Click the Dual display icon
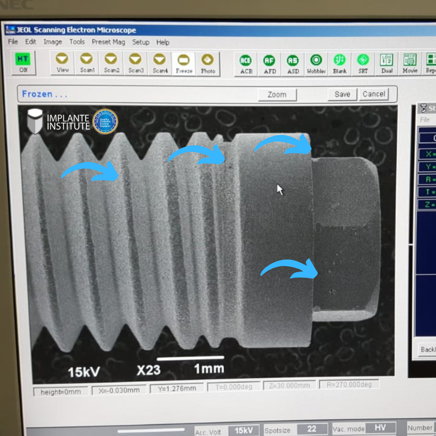This screenshot has height=436, width=436. (387, 64)
